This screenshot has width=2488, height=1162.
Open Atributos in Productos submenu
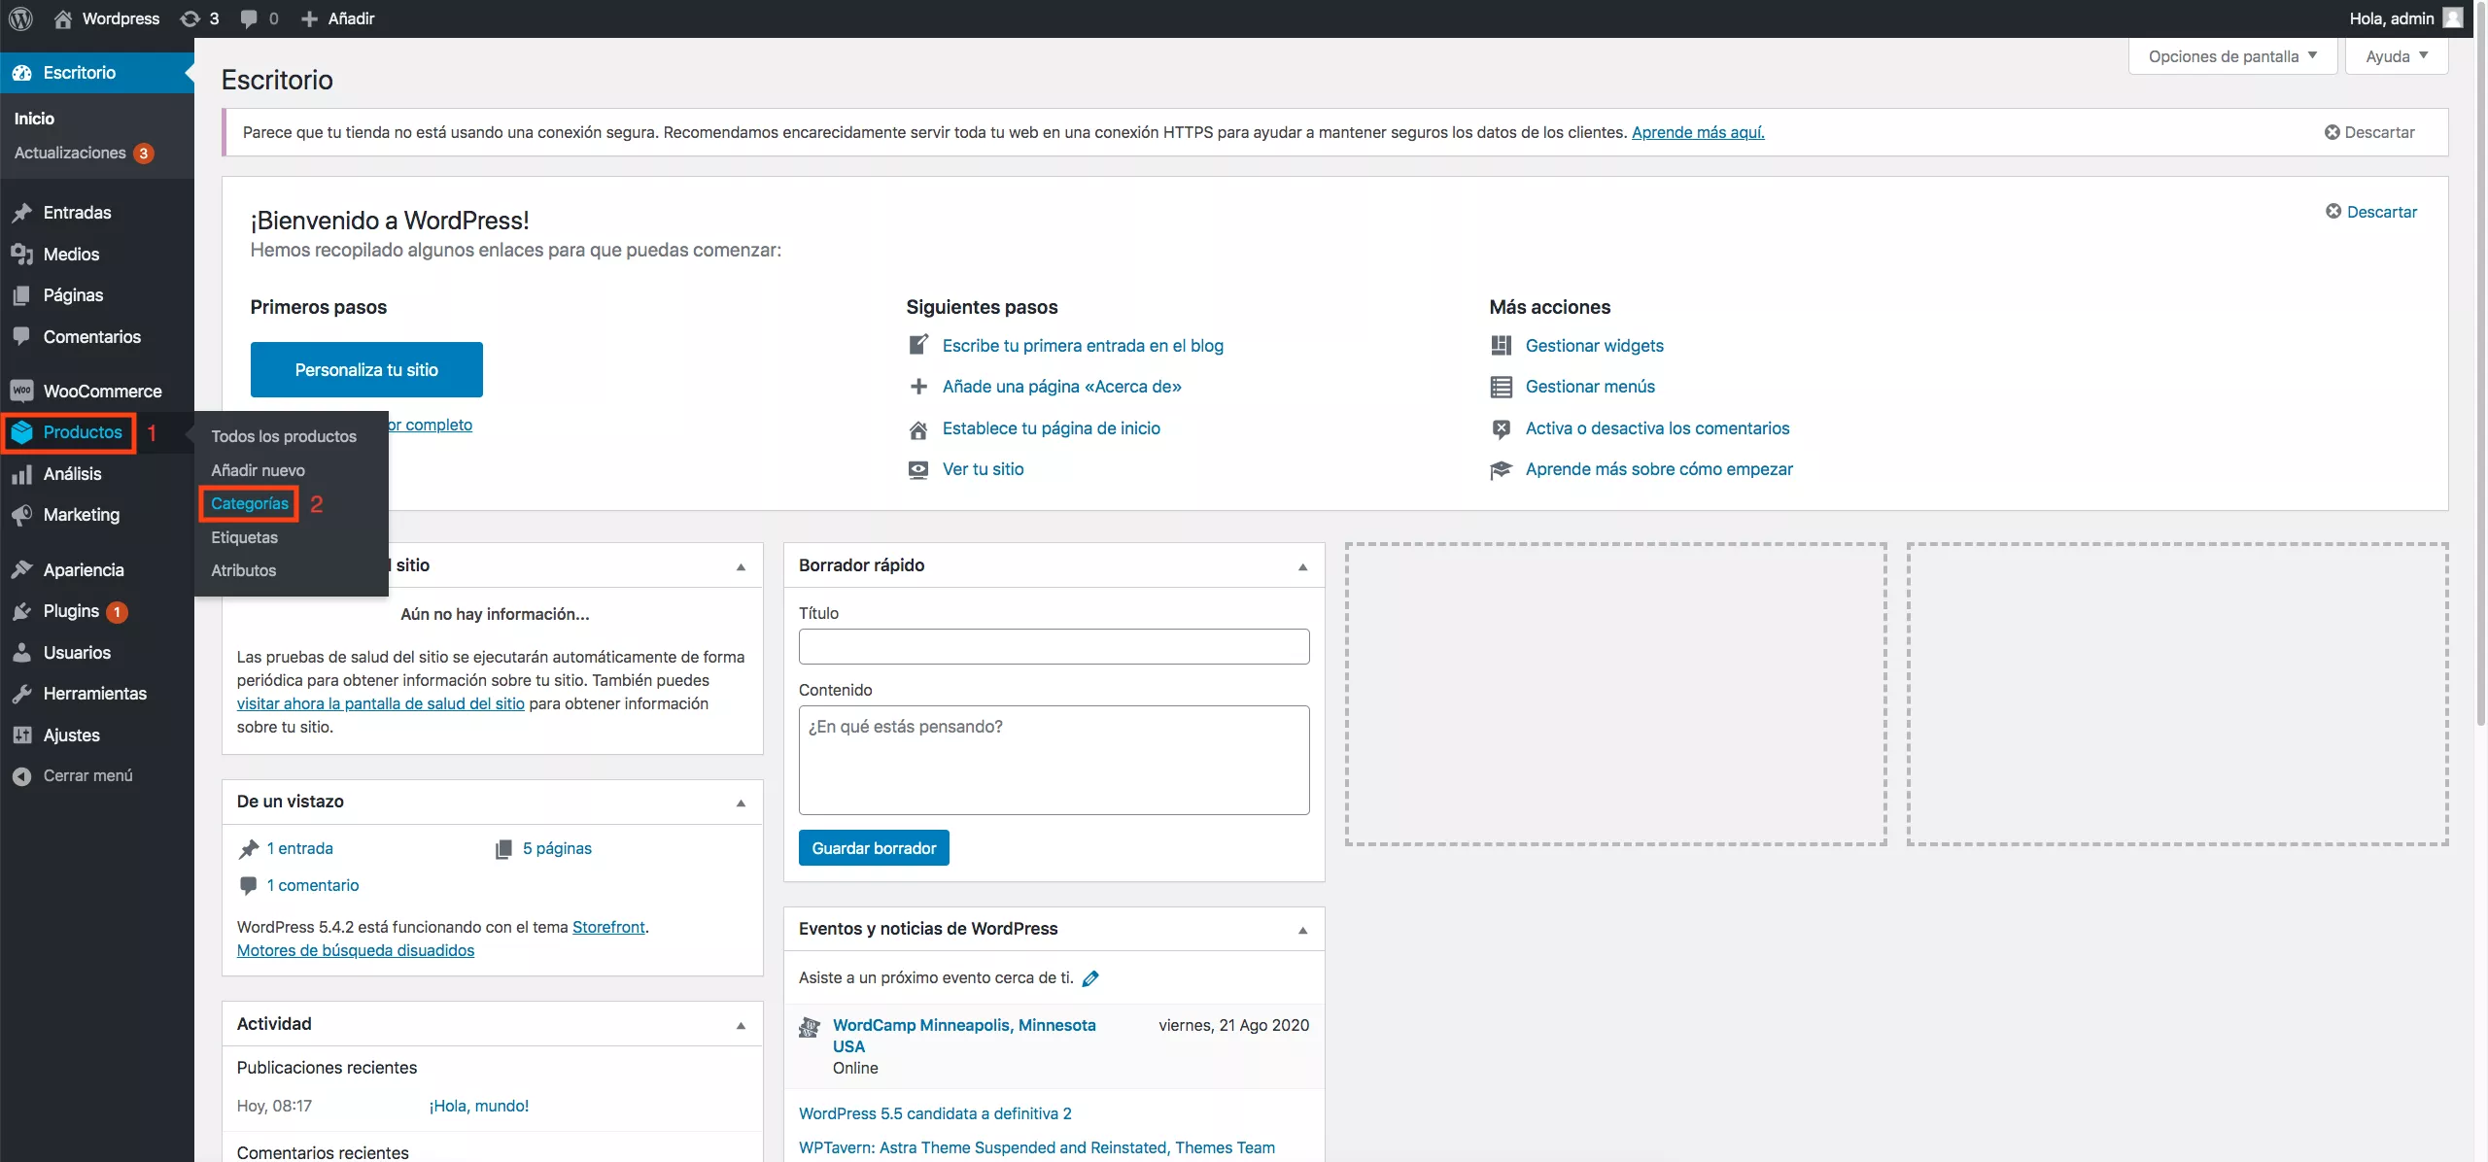243,570
